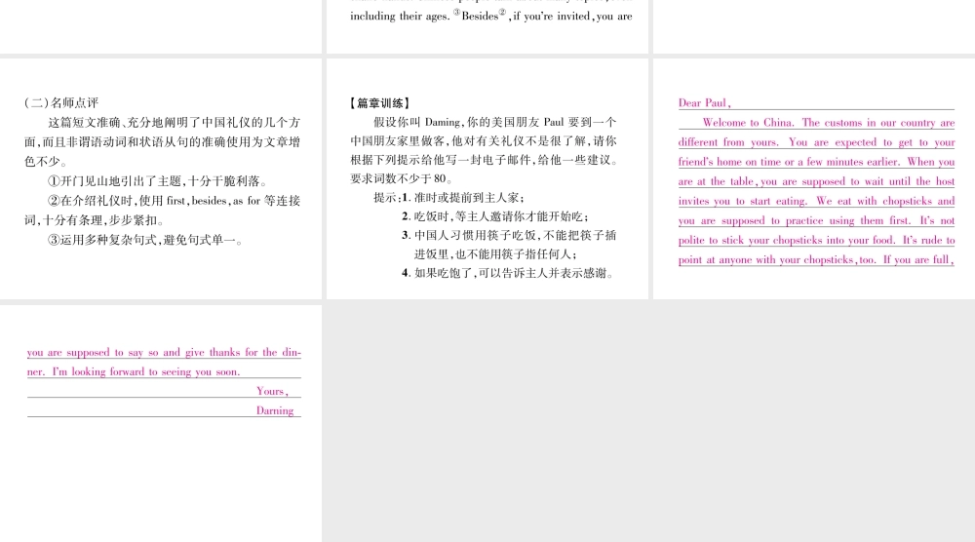Click prompt 3. 中国人习惯用筷子吃饭
The width and height of the screenshot is (975, 542).
[x=509, y=245]
